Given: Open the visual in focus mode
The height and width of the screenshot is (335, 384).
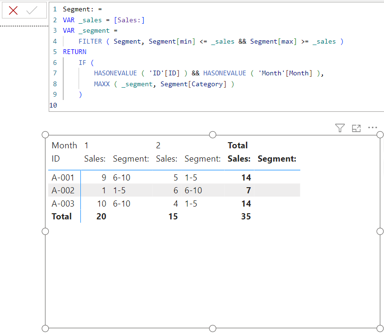Looking at the screenshot, I should click(356, 128).
